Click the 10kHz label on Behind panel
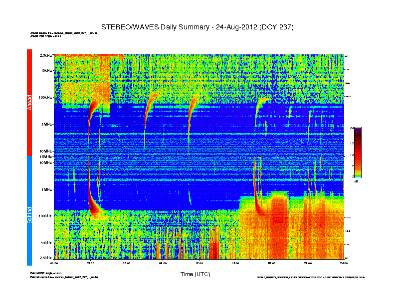This screenshot has height=305, width=395. (x=46, y=243)
